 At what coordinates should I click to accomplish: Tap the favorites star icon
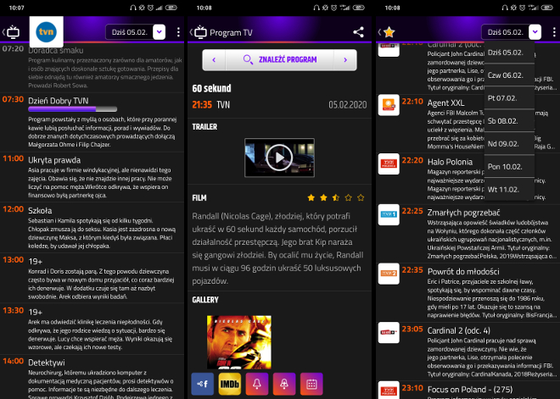pos(389,32)
